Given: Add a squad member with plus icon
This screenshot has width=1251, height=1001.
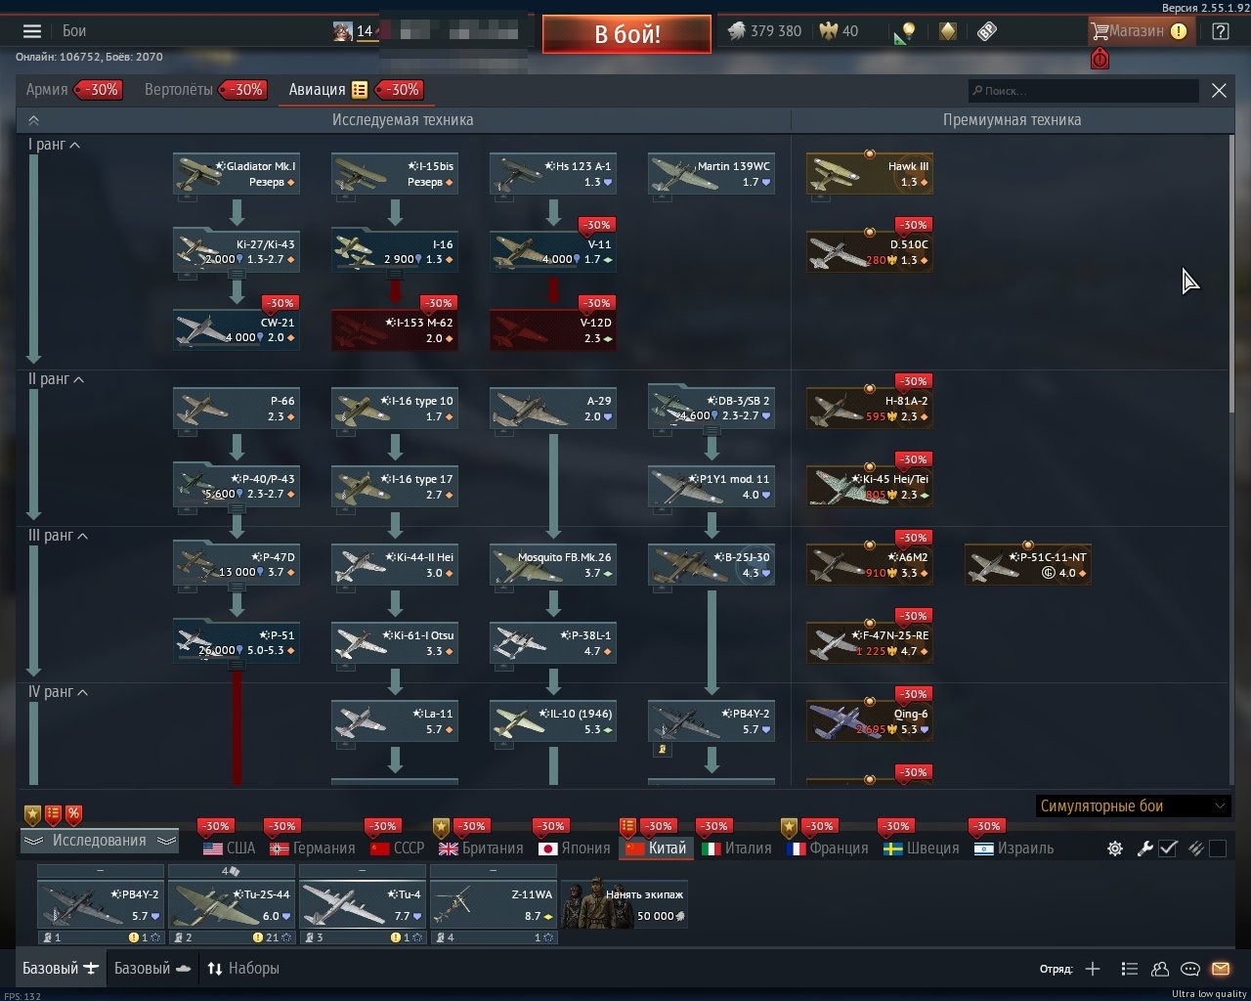Looking at the screenshot, I should 1093,969.
